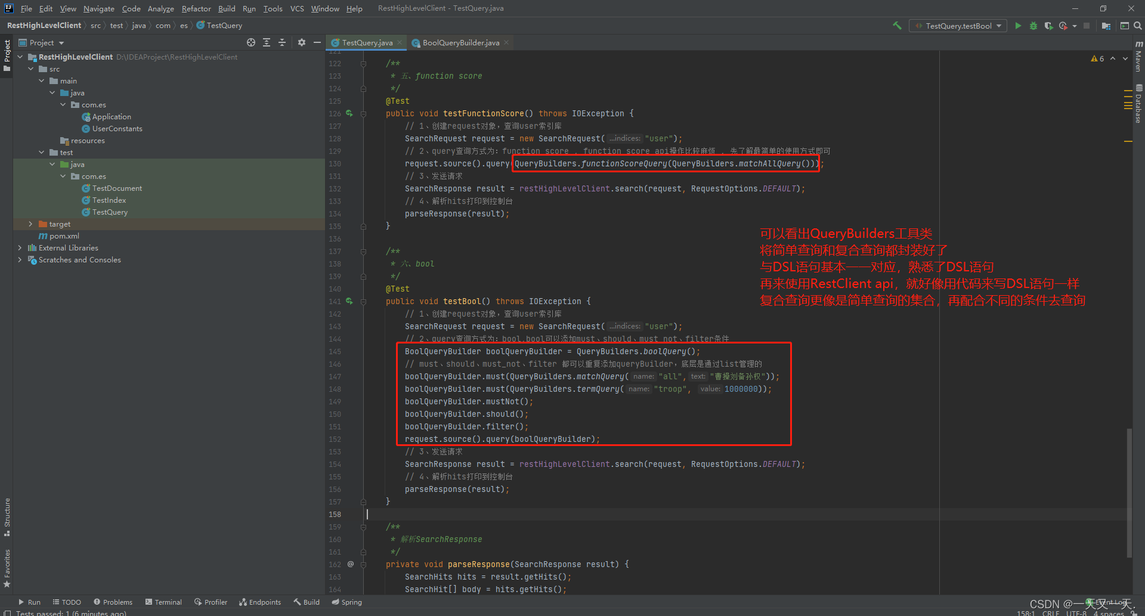Collapse the src folder in the Project tree
The width and height of the screenshot is (1145, 616).
pos(31,69)
